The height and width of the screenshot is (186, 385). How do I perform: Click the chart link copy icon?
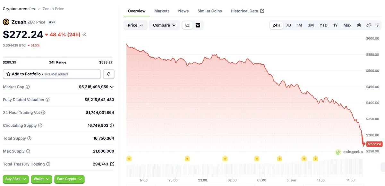coord(369,25)
